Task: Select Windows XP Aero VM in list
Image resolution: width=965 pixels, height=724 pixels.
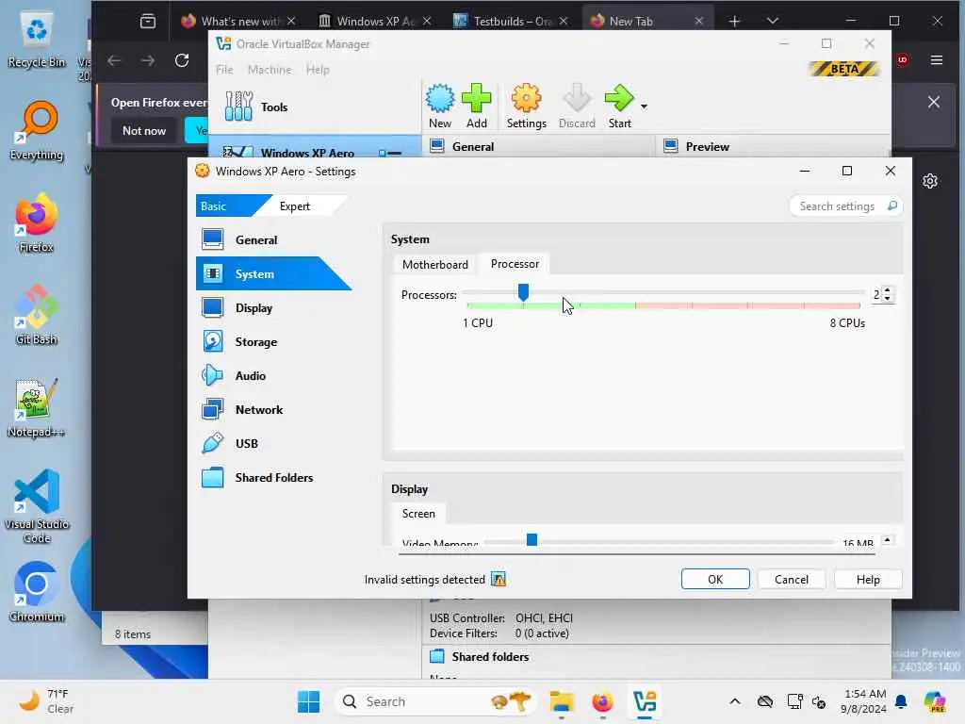Action: (x=314, y=152)
